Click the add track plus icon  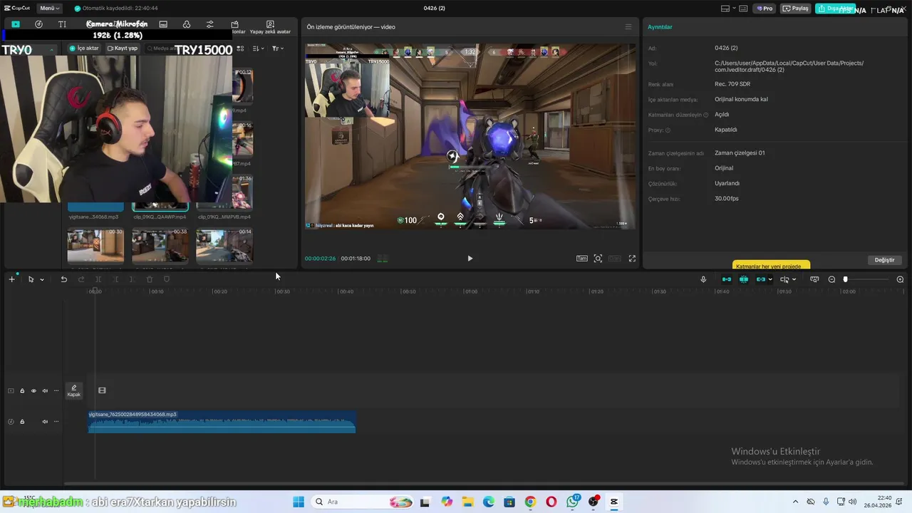[x=11, y=279]
